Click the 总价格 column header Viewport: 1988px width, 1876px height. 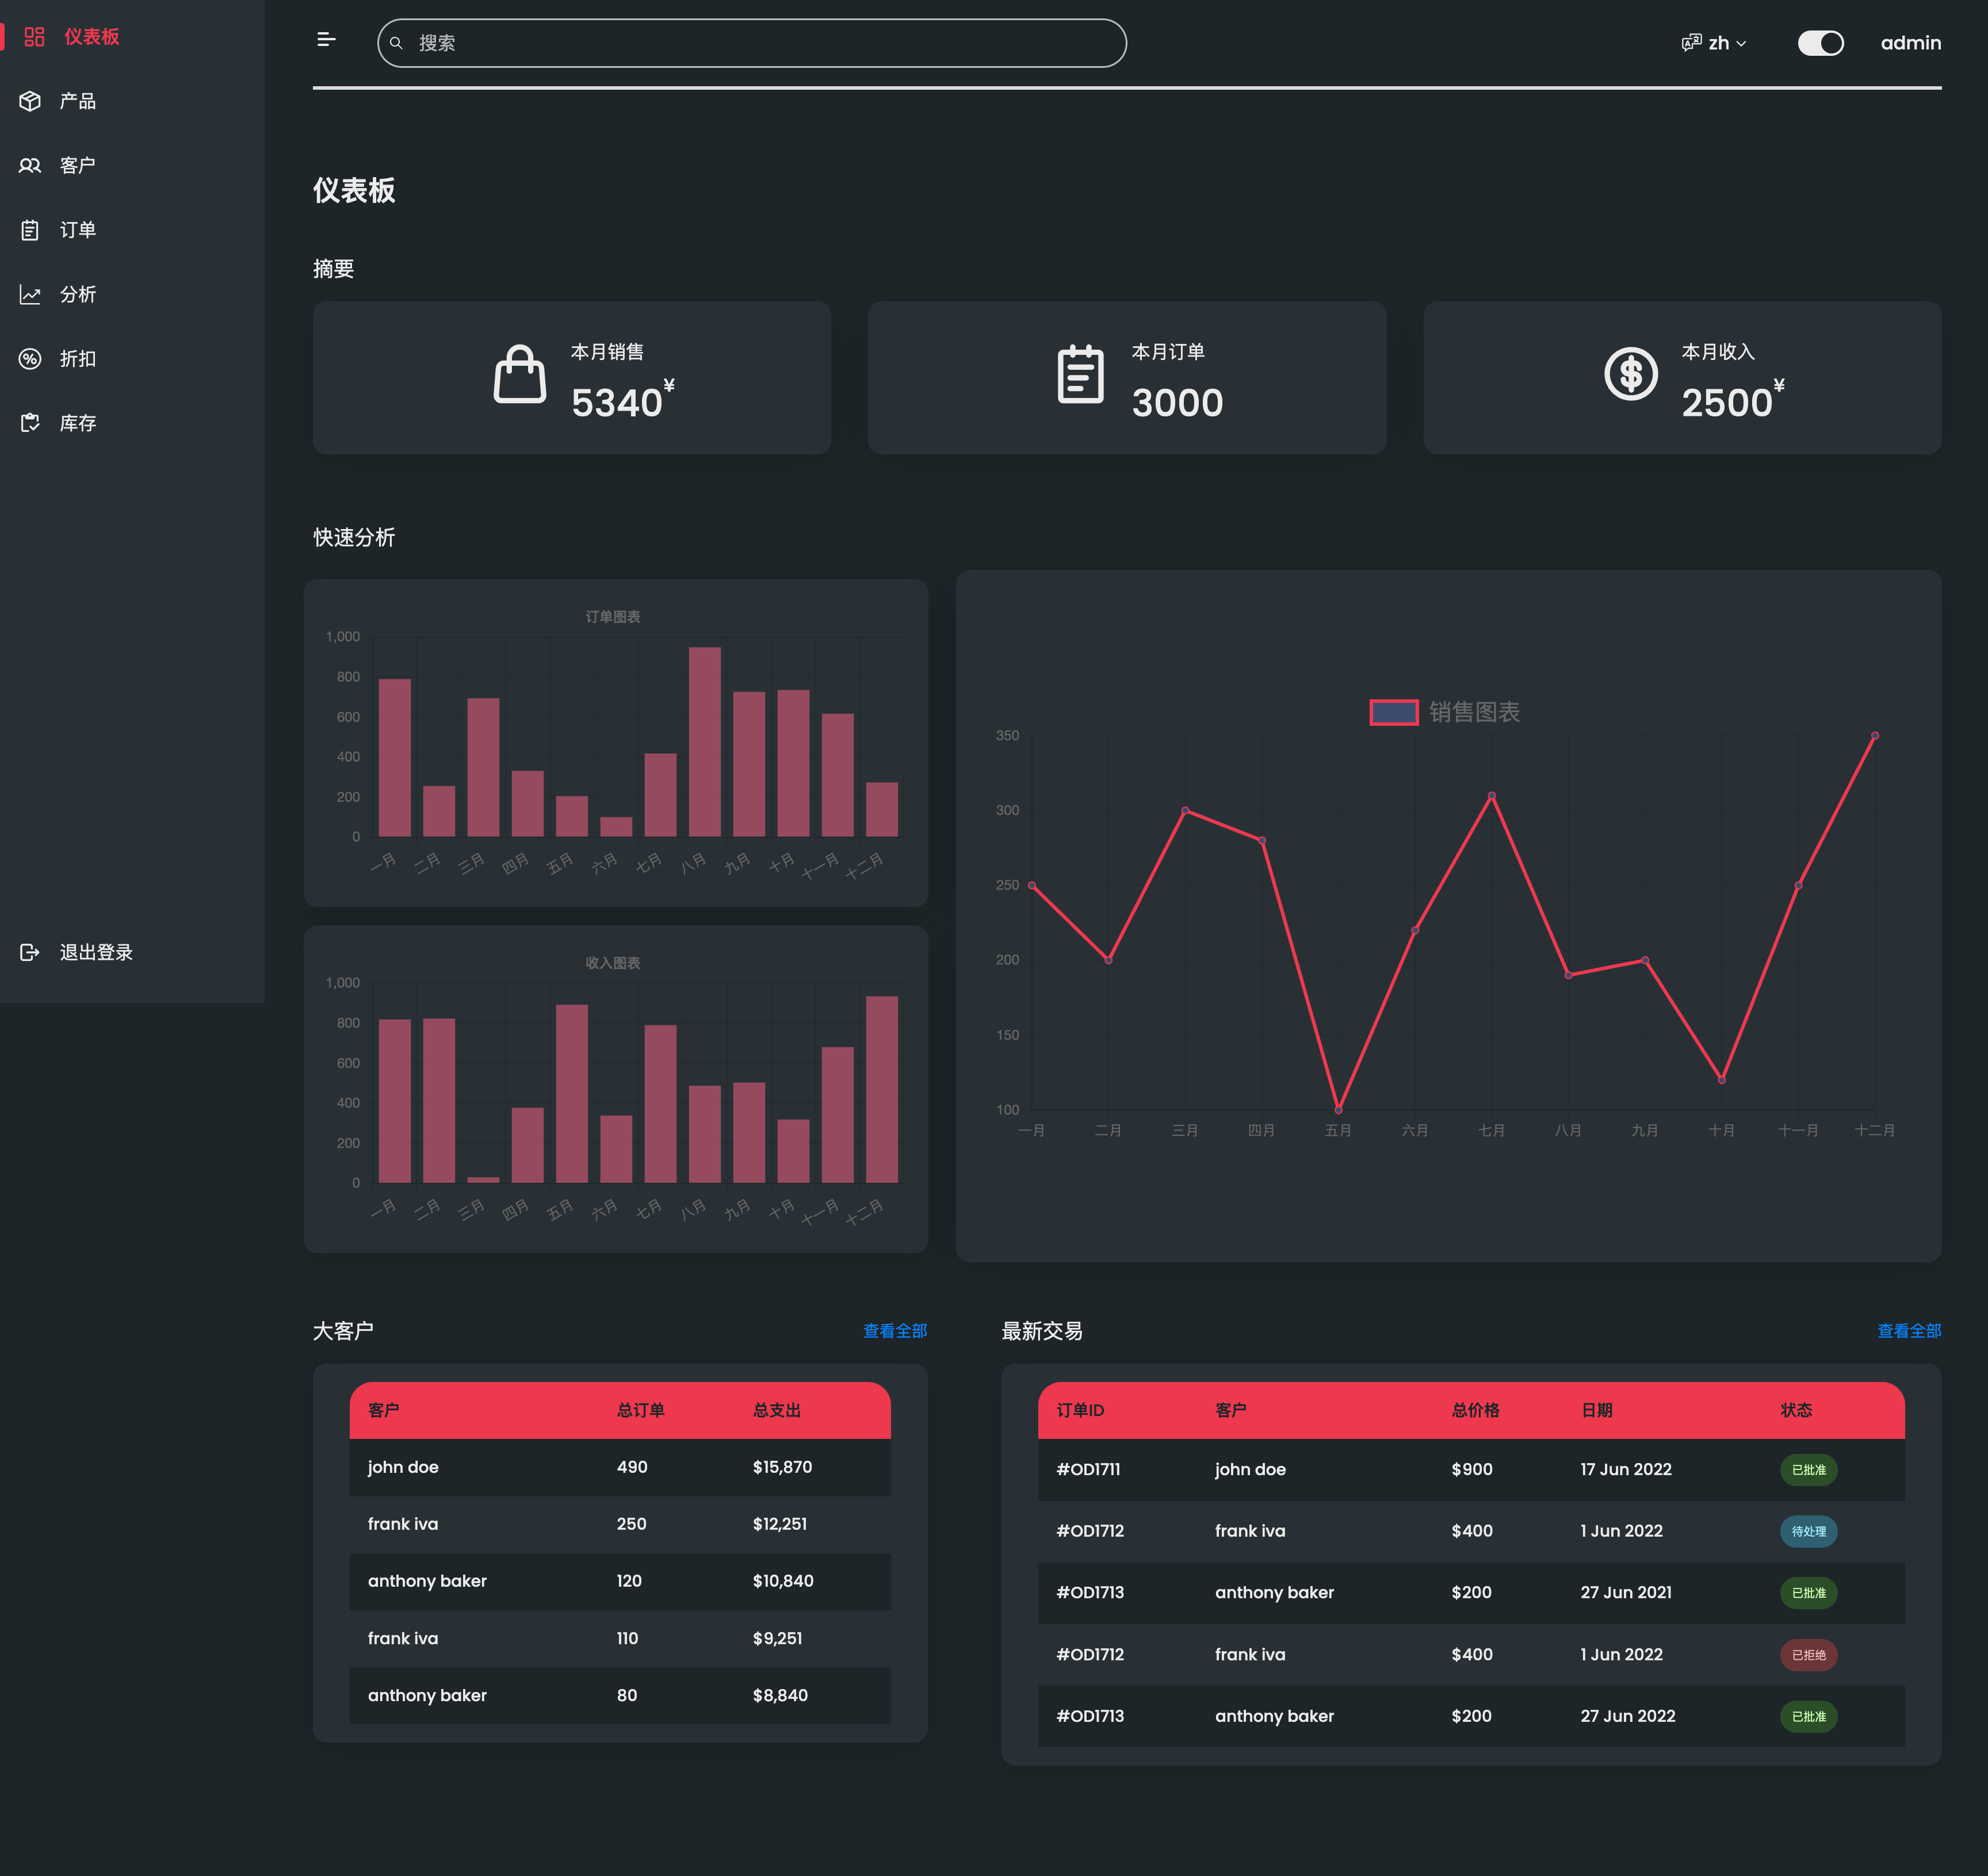pos(1475,1410)
